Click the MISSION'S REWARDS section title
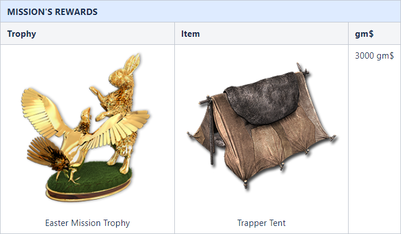Image resolution: width=401 pixels, height=234 pixels. pos(52,11)
